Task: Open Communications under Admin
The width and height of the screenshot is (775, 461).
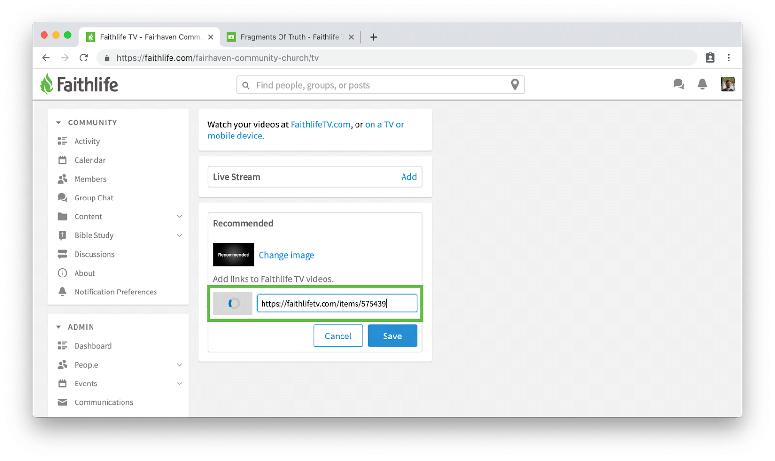Action: pos(104,402)
